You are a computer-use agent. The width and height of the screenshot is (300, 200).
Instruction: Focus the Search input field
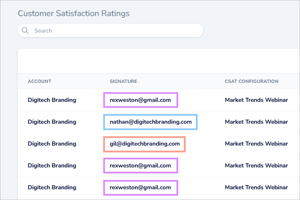(x=110, y=31)
